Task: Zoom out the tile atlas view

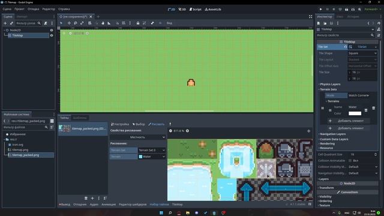Action: (170, 131)
